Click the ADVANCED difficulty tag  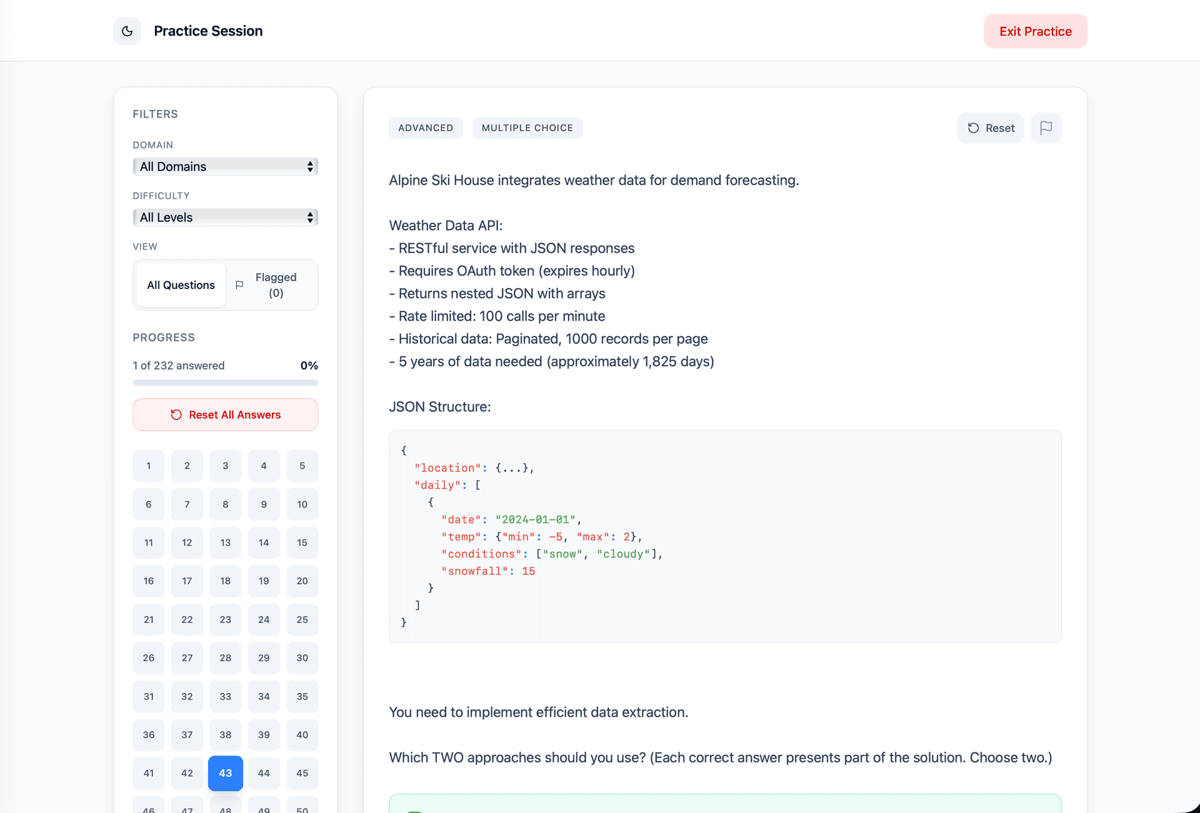coord(426,128)
